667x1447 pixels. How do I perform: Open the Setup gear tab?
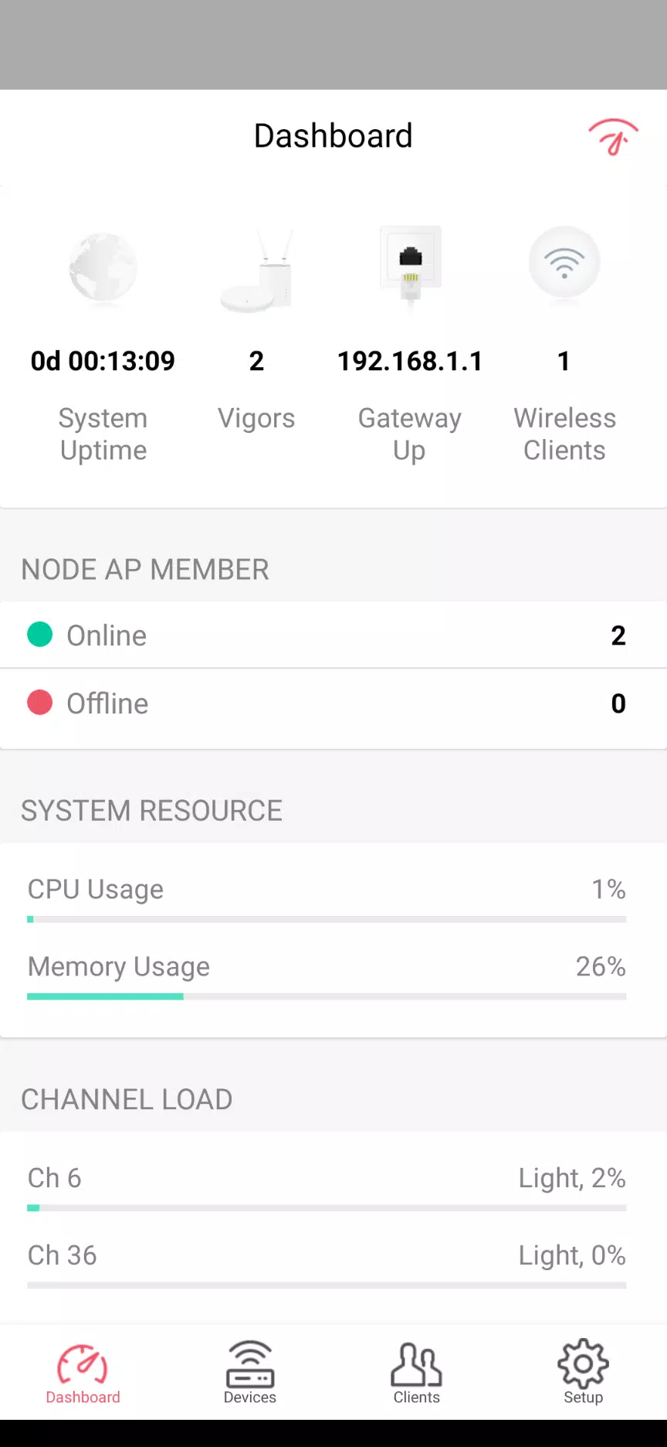[583, 1372]
